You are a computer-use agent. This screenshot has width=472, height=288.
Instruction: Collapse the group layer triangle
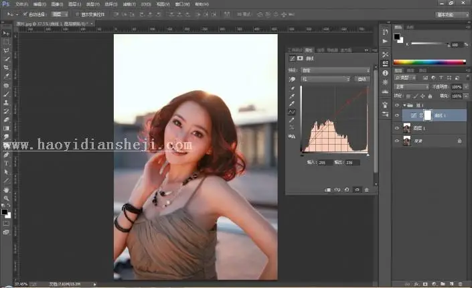[x=404, y=105]
